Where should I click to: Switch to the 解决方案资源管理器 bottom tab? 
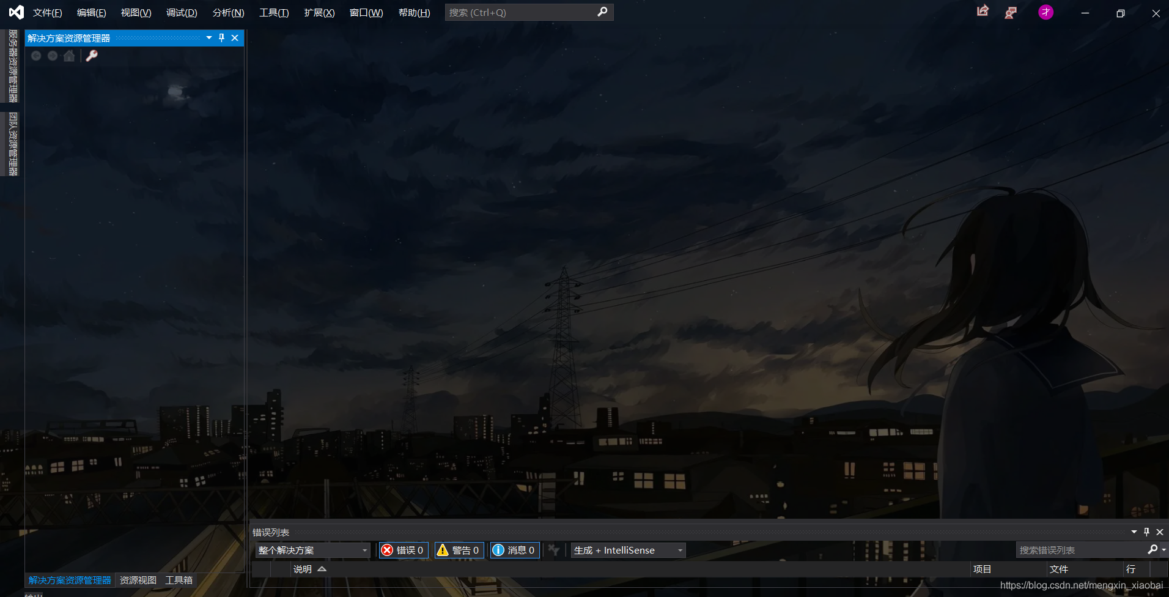[70, 580]
